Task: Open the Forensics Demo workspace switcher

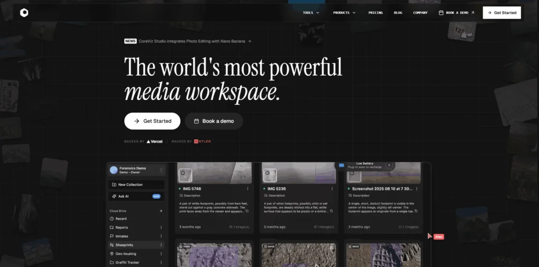Action: tap(136, 169)
